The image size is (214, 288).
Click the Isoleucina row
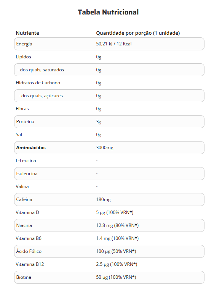click(x=109, y=174)
